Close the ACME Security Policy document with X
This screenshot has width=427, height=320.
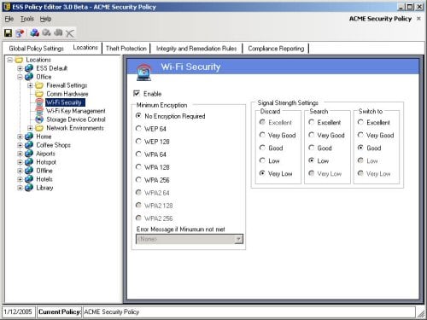[x=418, y=19]
